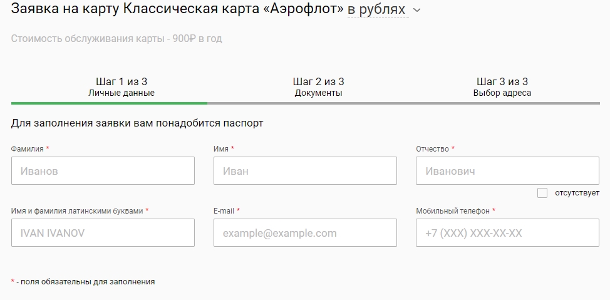Image resolution: width=610 pixels, height=300 pixels.
Task: Focus the Мобильный телефон input field
Action: tap(507, 233)
